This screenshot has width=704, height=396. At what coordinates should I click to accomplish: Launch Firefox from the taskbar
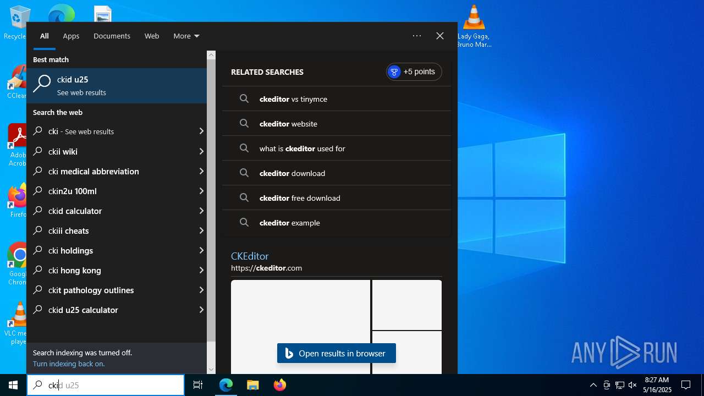[x=280, y=385]
